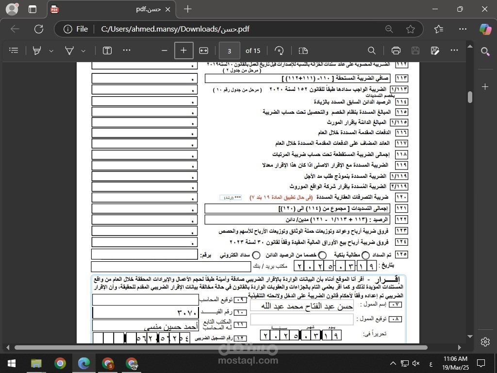The width and height of the screenshot is (497, 373).
Task: Open more tools ellipsis next to text tool
Action: pyautogui.click(x=127, y=50)
